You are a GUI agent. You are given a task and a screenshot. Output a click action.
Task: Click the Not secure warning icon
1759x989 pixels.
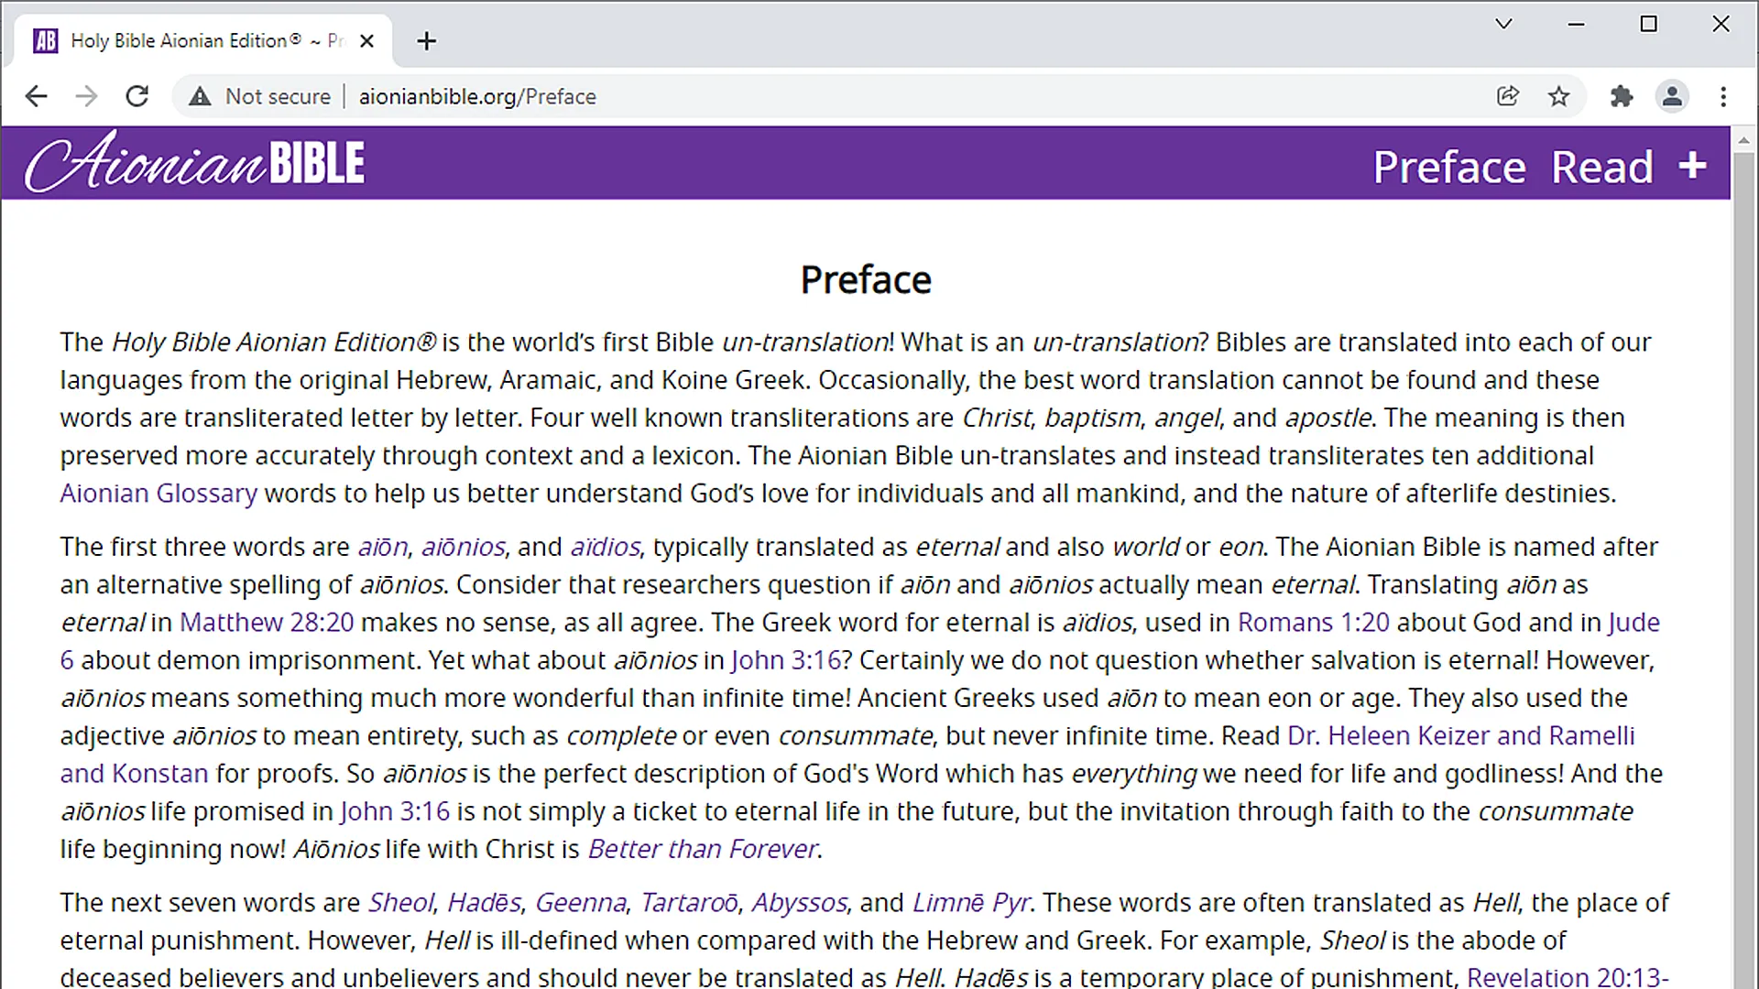click(200, 96)
